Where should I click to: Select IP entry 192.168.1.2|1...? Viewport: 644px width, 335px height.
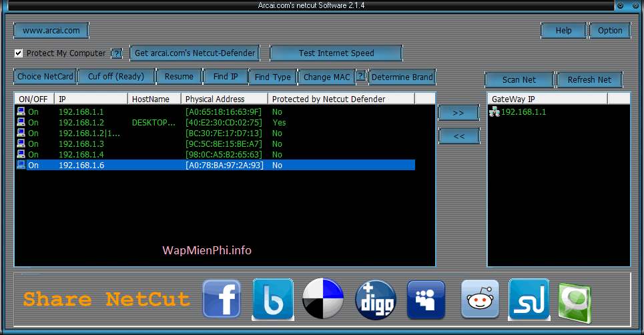[89, 133]
